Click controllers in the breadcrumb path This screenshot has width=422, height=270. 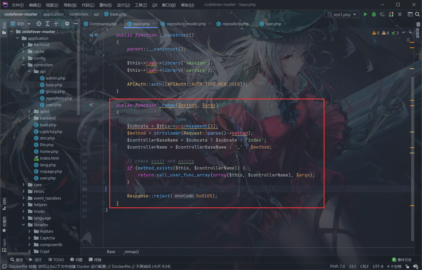(79, 14)
